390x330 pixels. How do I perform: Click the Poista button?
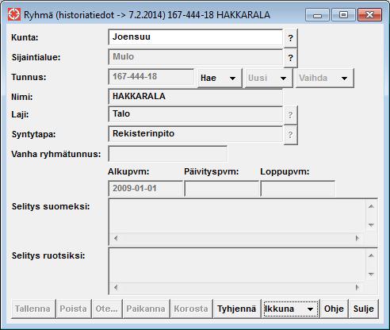point(74,309)
